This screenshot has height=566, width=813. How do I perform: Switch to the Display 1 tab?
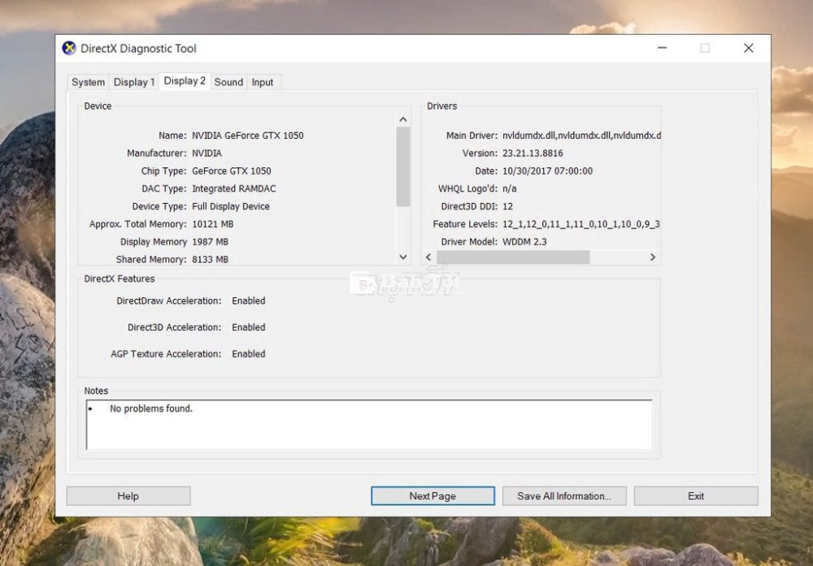(x=134, y=82)
